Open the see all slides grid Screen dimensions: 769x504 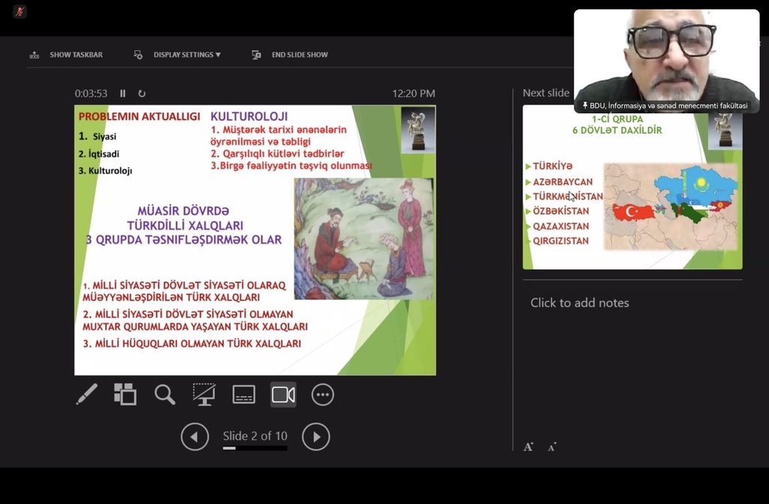click(x=125, y=394)
